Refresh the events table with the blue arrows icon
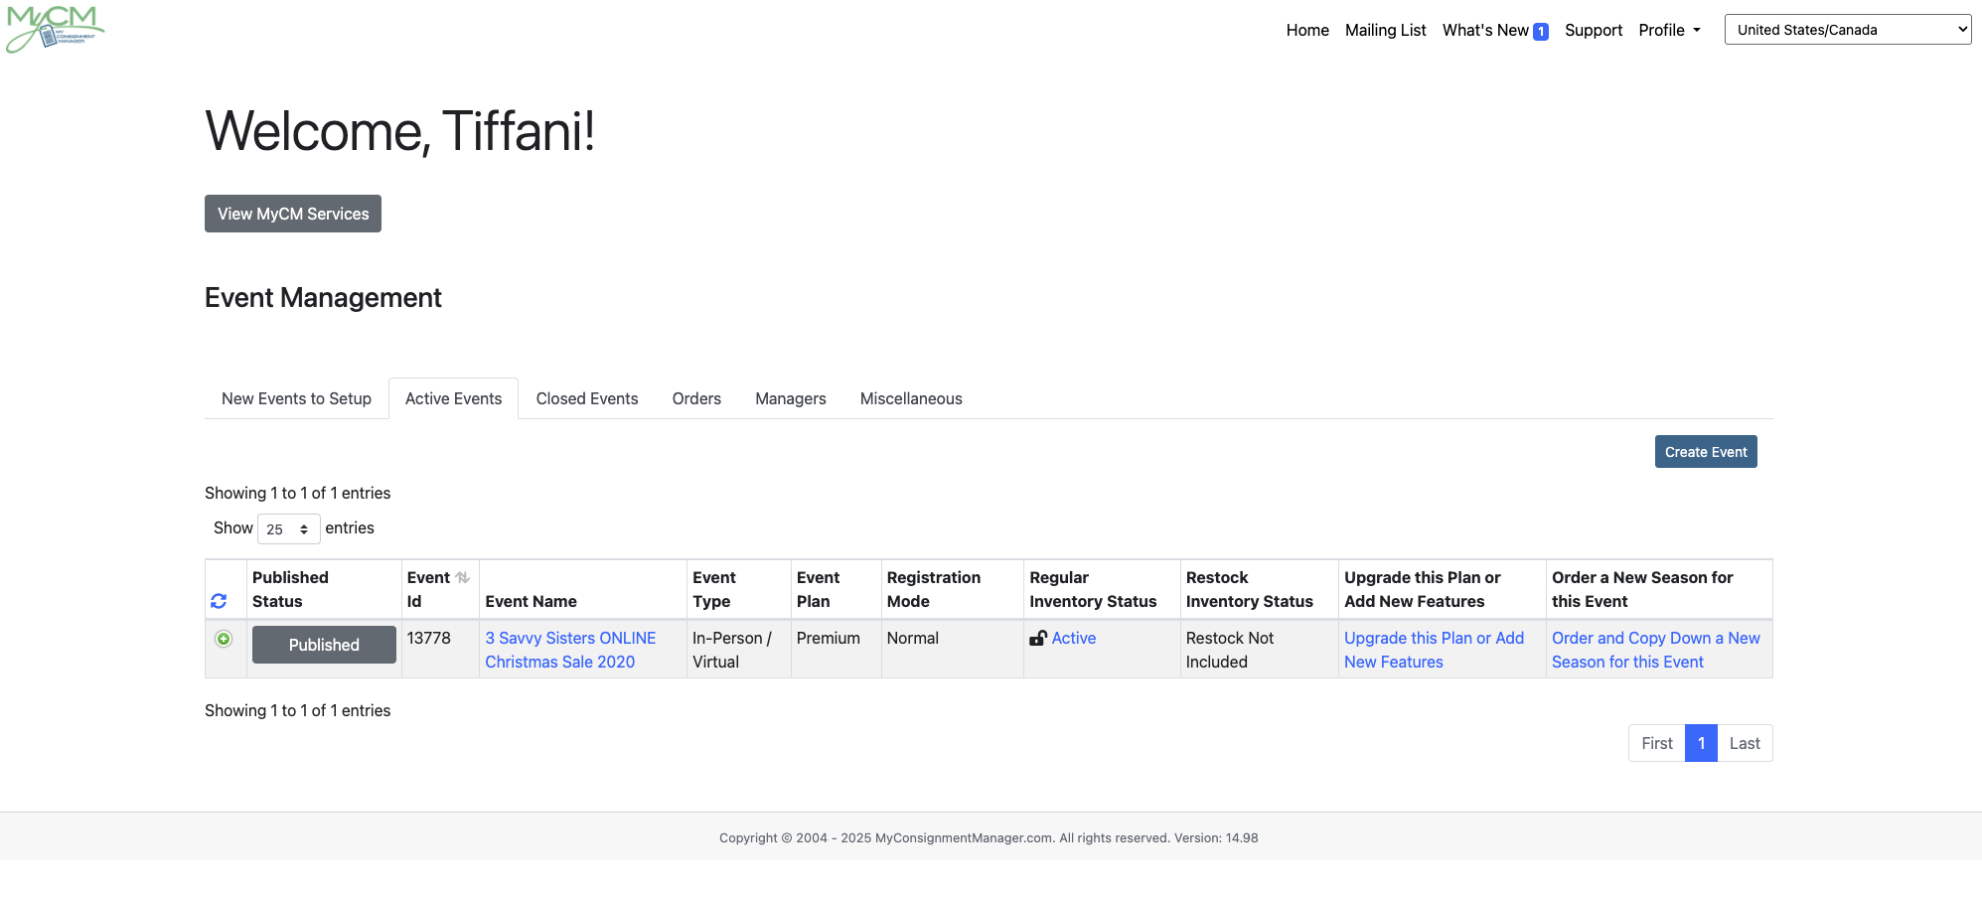Viewport: 1982px width, 897px height. point(219,601)
